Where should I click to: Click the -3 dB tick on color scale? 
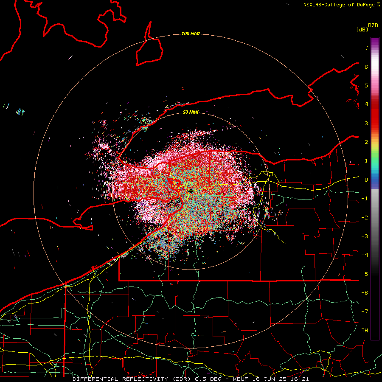pyautogui.click(x=365, y=236)
